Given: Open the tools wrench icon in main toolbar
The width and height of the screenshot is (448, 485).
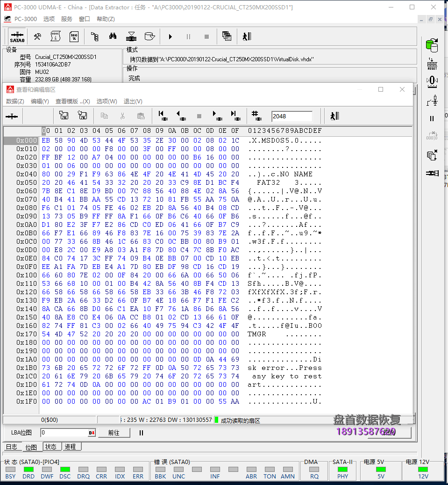Looking at the screenshot, I should (37, 37).
